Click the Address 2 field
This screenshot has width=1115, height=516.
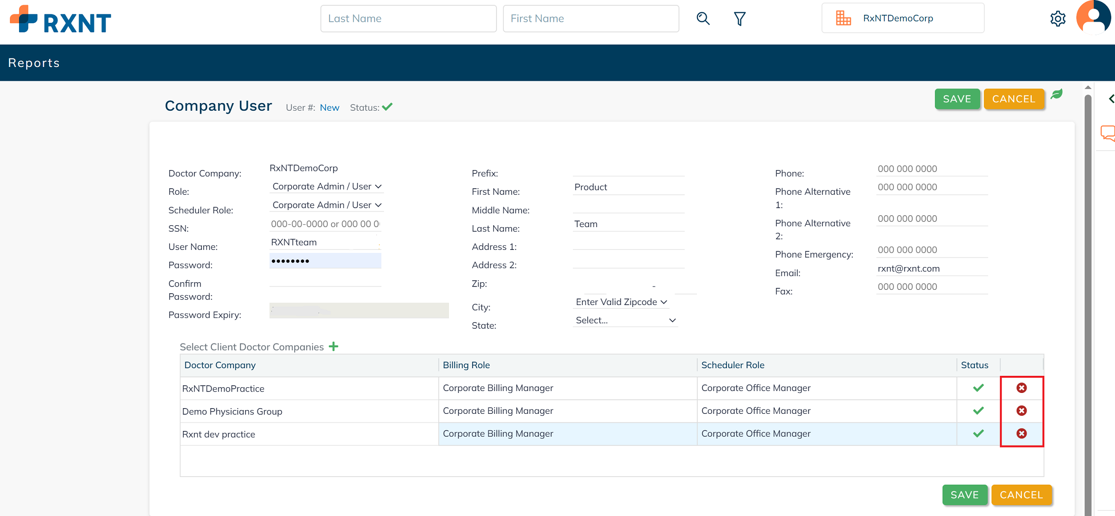click(x=629, y=261)
